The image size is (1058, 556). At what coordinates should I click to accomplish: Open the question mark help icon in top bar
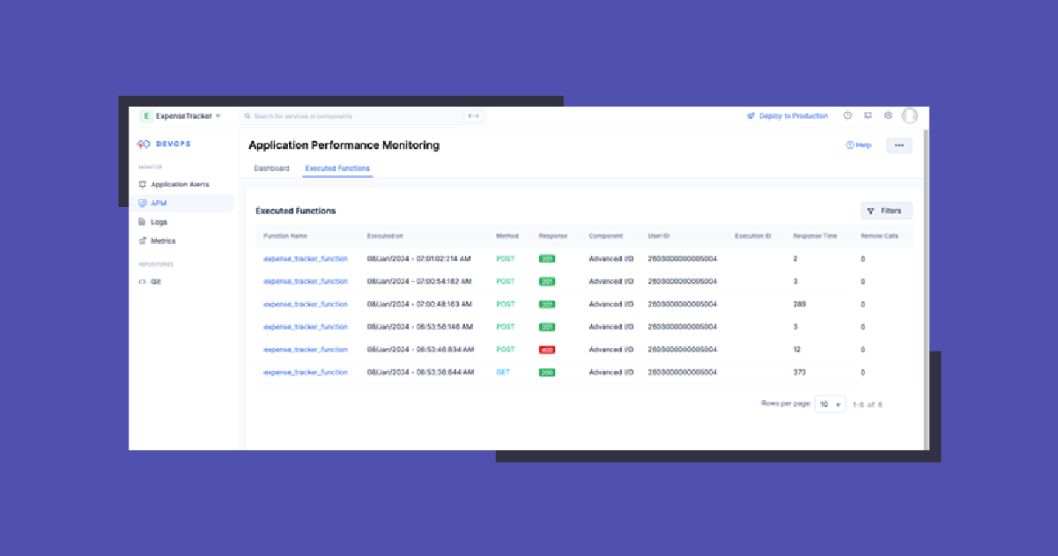847,115
